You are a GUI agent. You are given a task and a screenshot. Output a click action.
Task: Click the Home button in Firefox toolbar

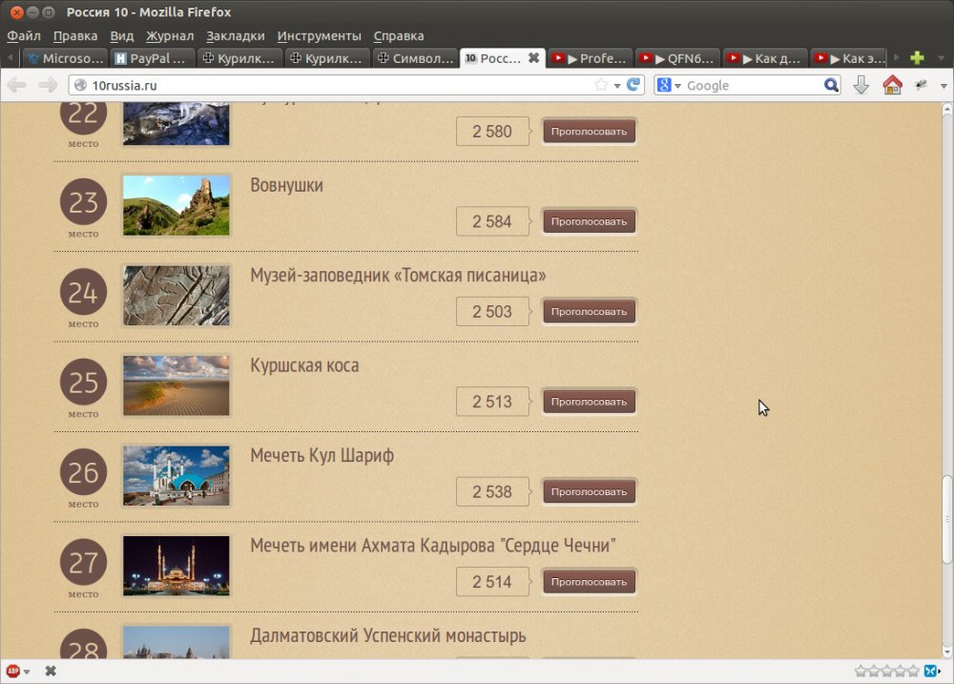(x=892, y=85)
